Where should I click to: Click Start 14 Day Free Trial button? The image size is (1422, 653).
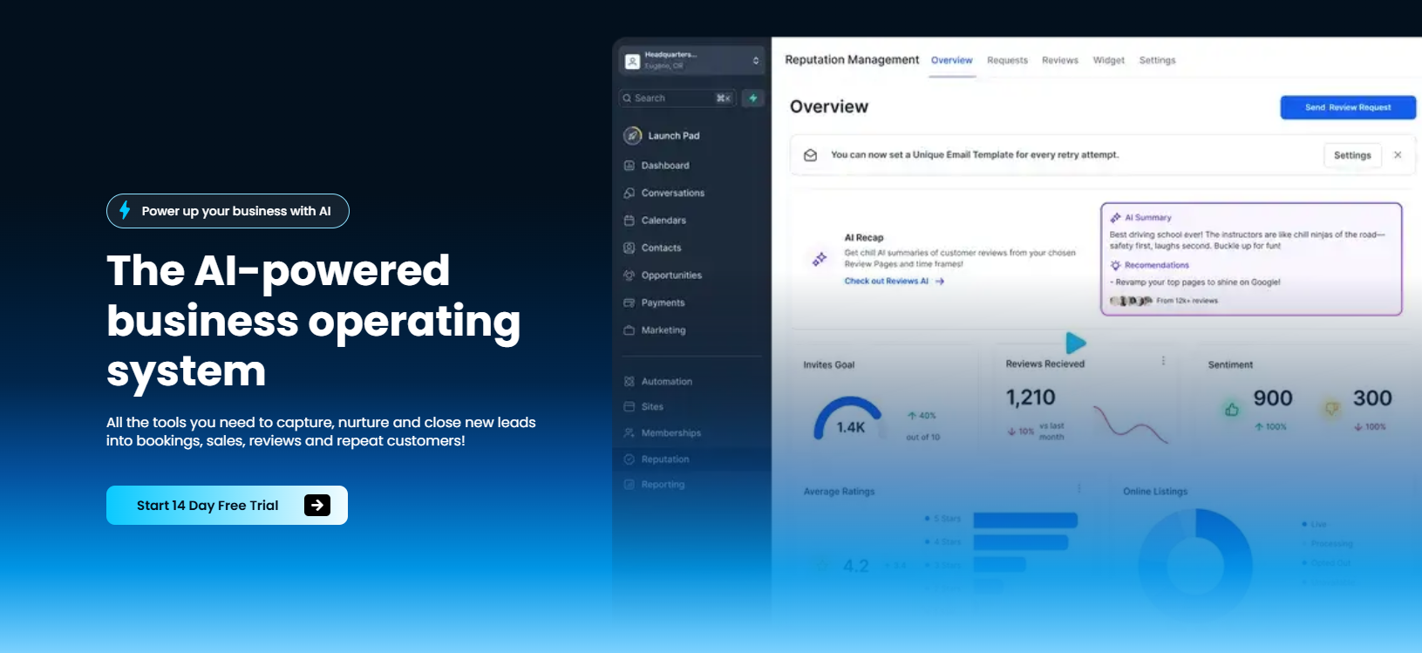[227, 505]
